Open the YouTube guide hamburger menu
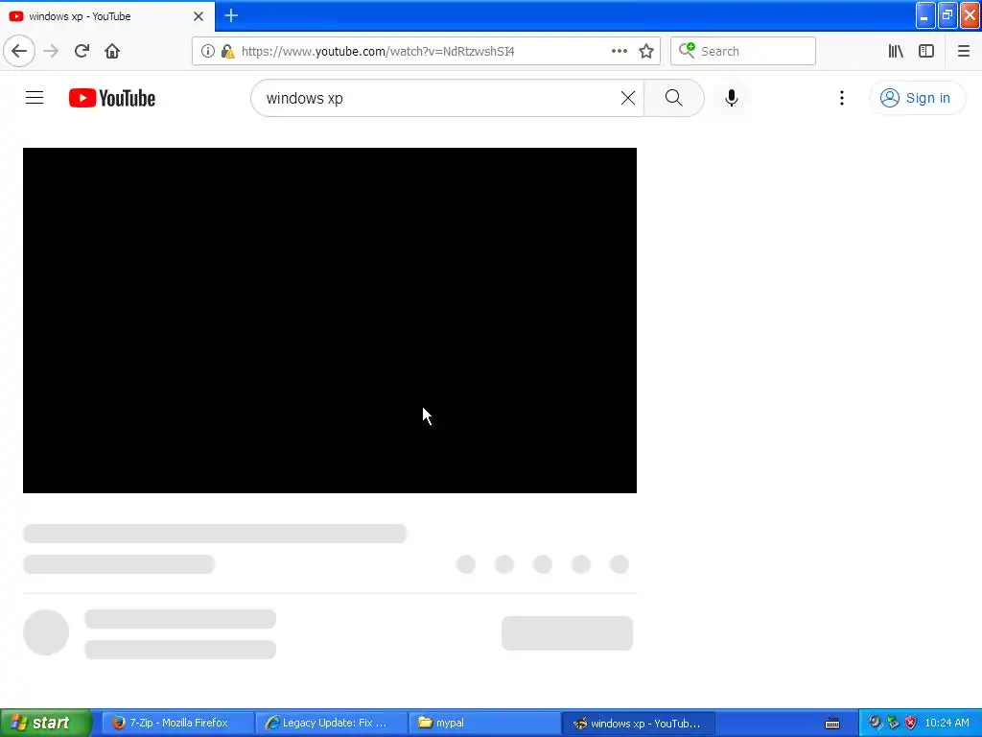 coord(35,98)
